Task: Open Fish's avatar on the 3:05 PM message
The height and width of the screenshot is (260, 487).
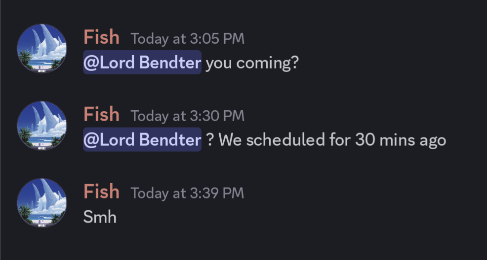Action: 41,49
